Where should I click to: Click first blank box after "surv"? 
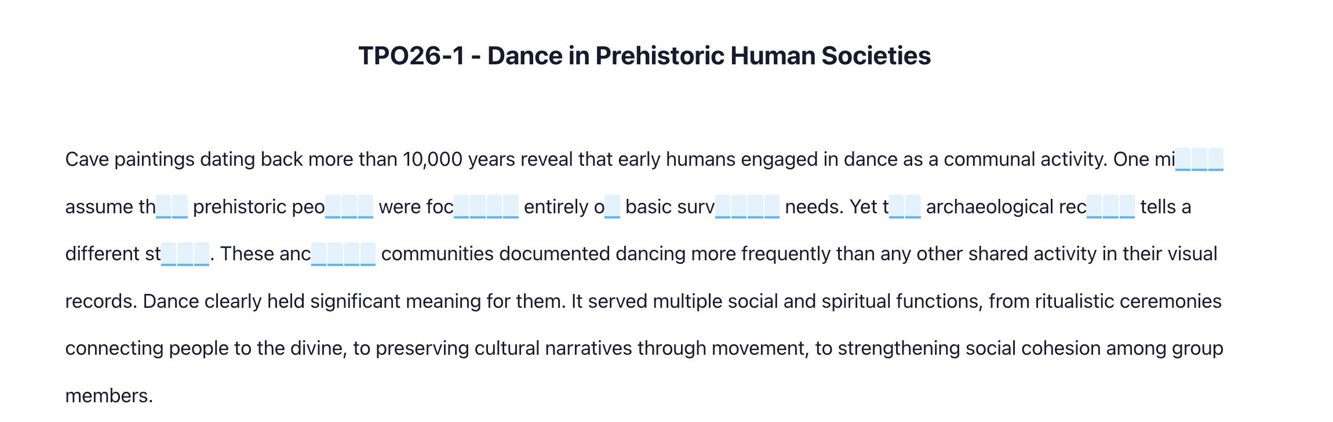[723, 207]
